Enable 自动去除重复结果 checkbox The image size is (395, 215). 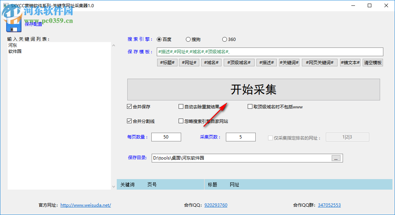tap(181, 106)
